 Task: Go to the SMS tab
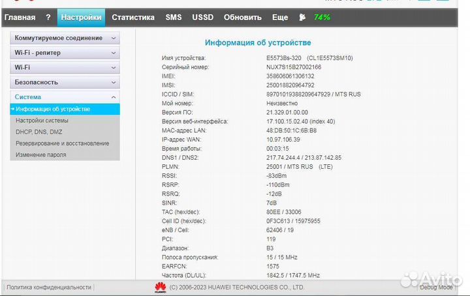pos(174,18)
